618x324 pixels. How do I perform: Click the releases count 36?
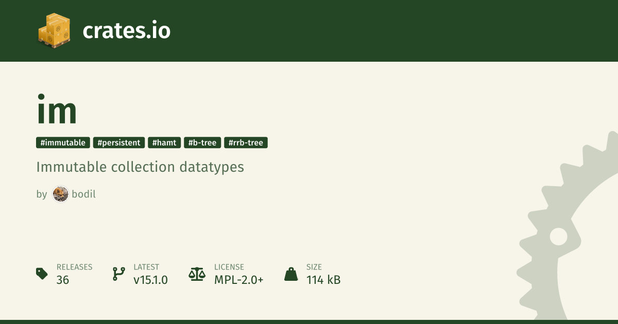point(63,280)
